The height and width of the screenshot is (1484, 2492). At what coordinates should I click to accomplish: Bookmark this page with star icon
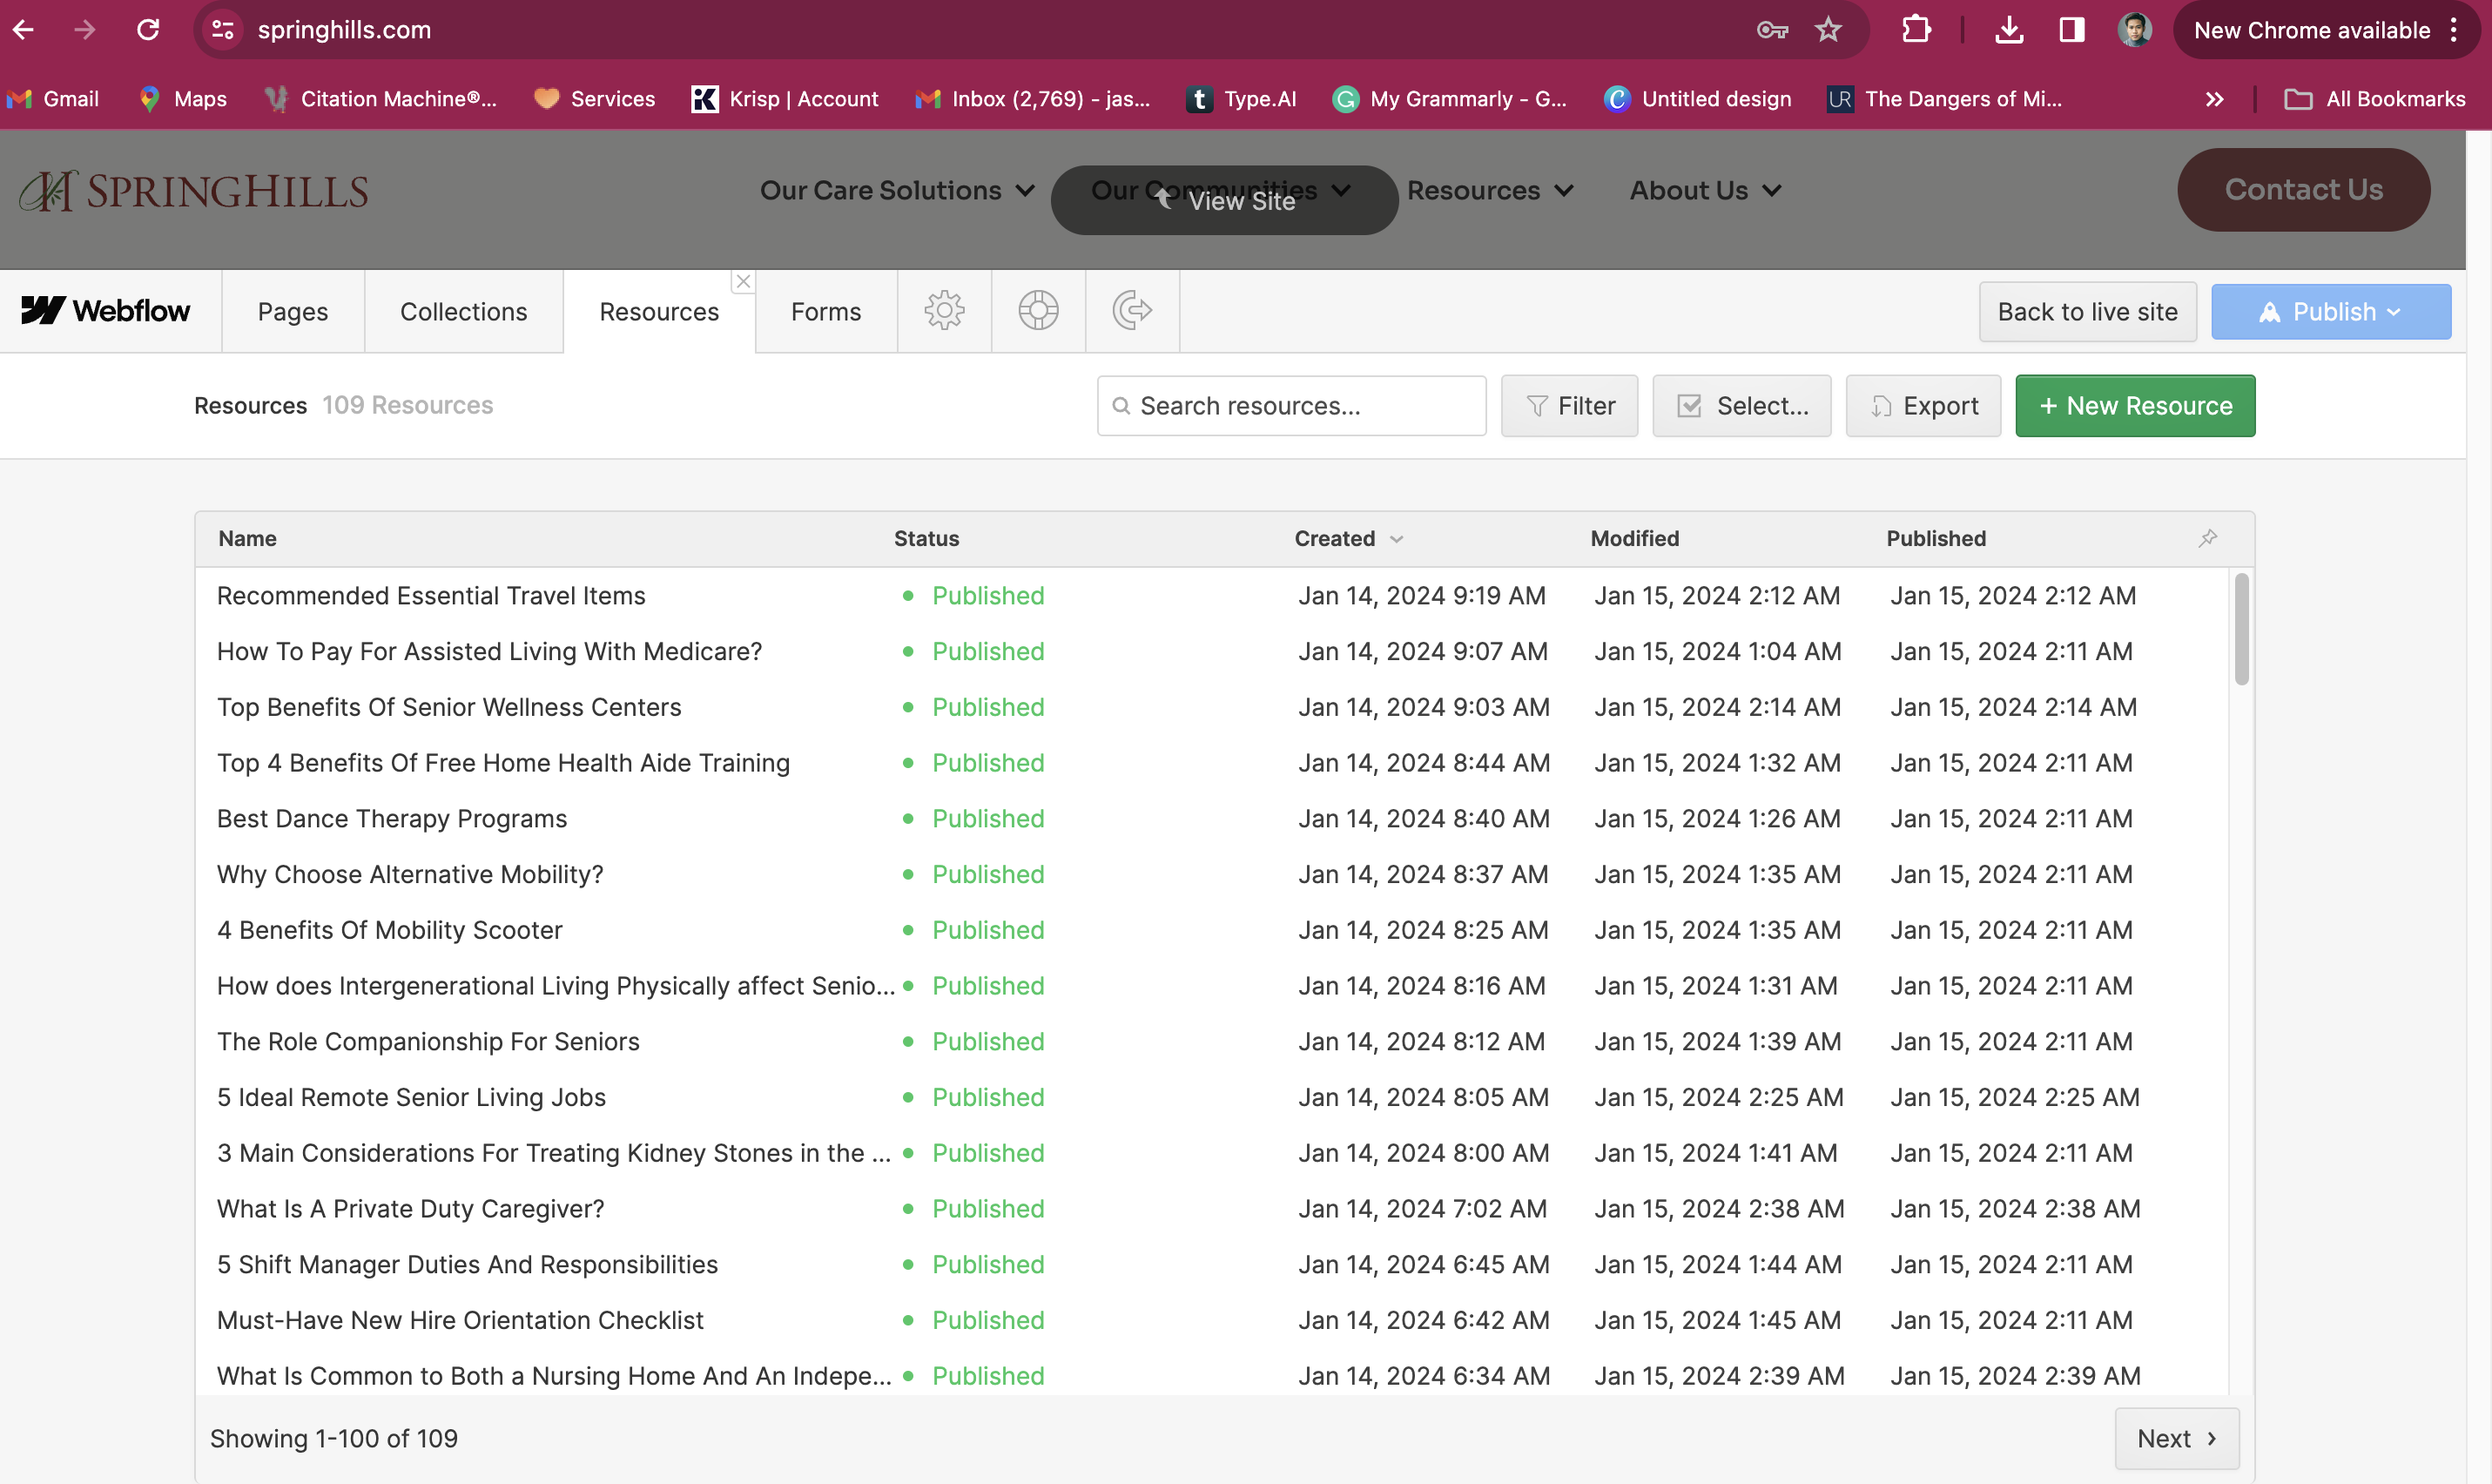[x=1828, y=30]
